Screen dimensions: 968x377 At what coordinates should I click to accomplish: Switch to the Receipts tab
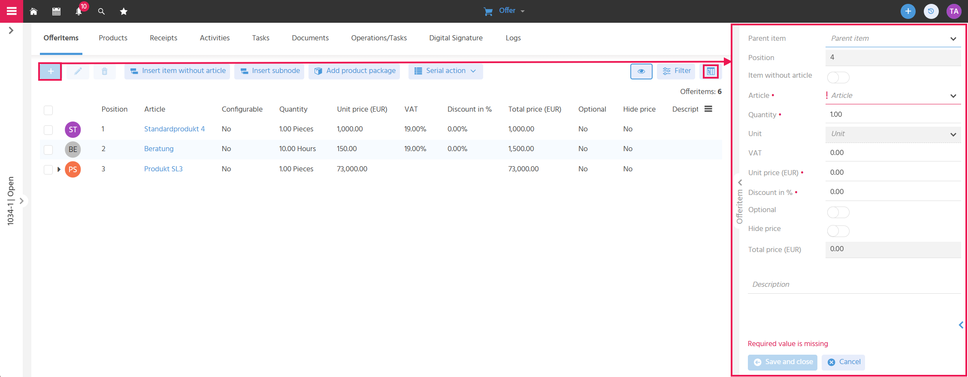pyautogui.click(x=163, y=38)
